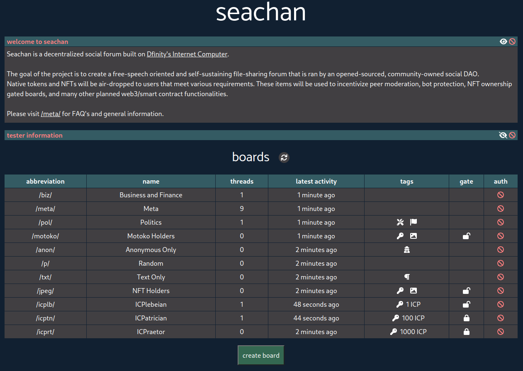The image size is (523, 371).
Task: Click the auth ban icon in /anon/ row
Action: click(x=501, y=250)
